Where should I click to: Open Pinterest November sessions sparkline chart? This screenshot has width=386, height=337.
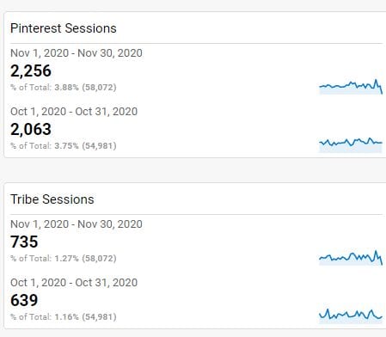pyautogui.click(x=351, y=87)
